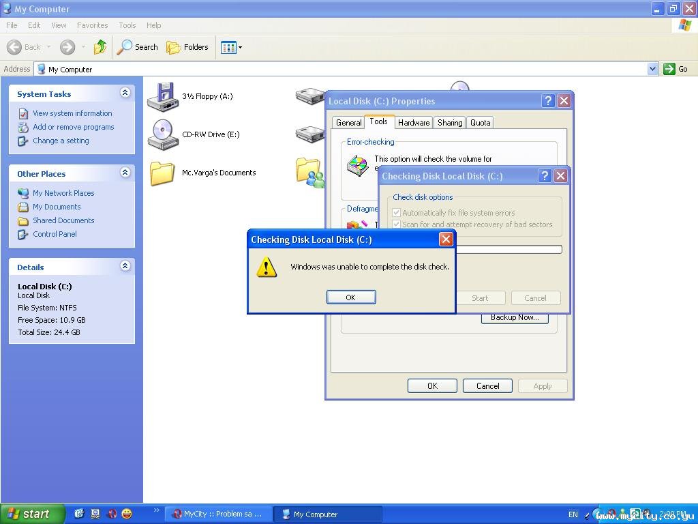Collapse the Details panel
698x524 pixels.
pyautogui.click(x=125, y=266)
